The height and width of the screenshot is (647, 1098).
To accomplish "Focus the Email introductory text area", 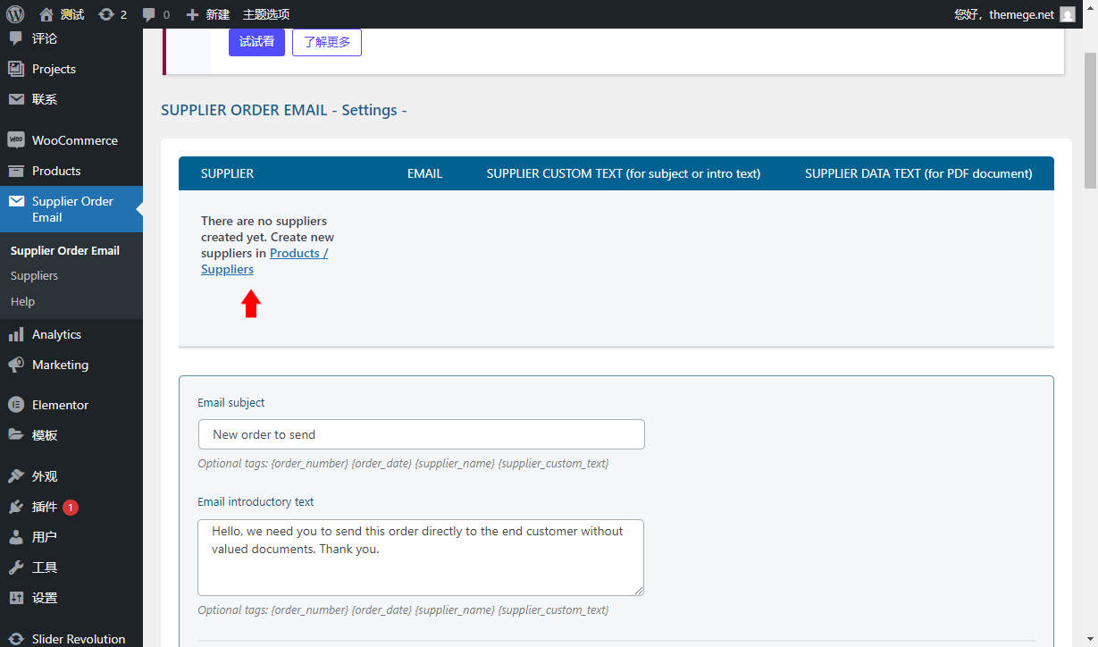I will pos(421,558).
